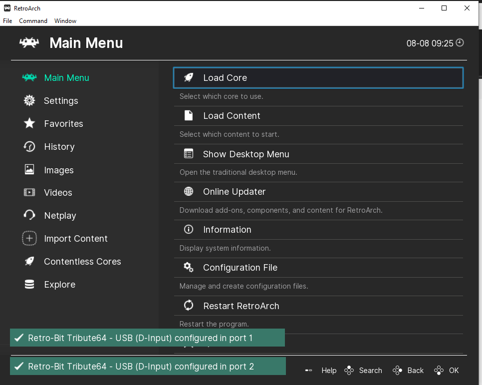Open the Configuration File entry
Screen dimensions: 482x385
(x=318, y=268)
